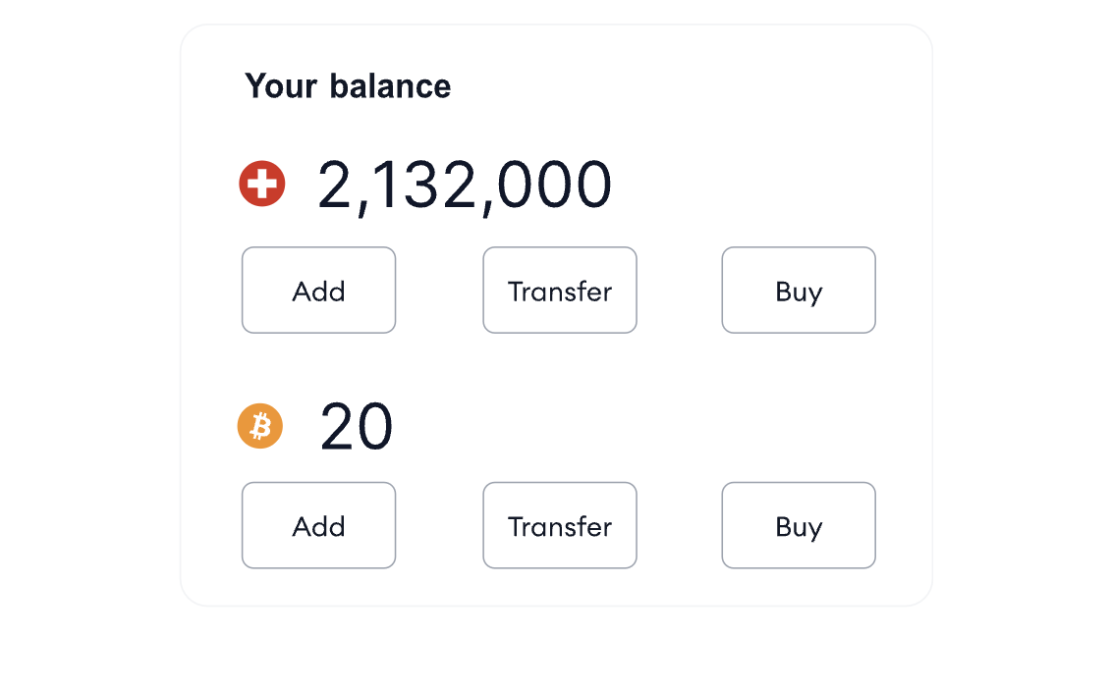Hit the upper Transfer button
This screenshot has height=691, width=1110.
pos(560,291)
